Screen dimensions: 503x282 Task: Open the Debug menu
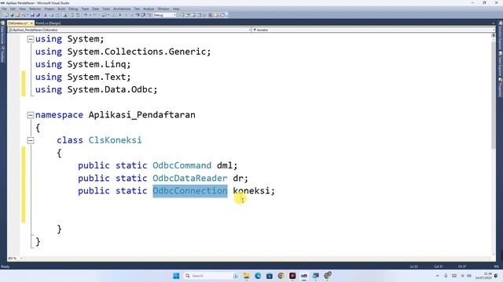point(73,9)
